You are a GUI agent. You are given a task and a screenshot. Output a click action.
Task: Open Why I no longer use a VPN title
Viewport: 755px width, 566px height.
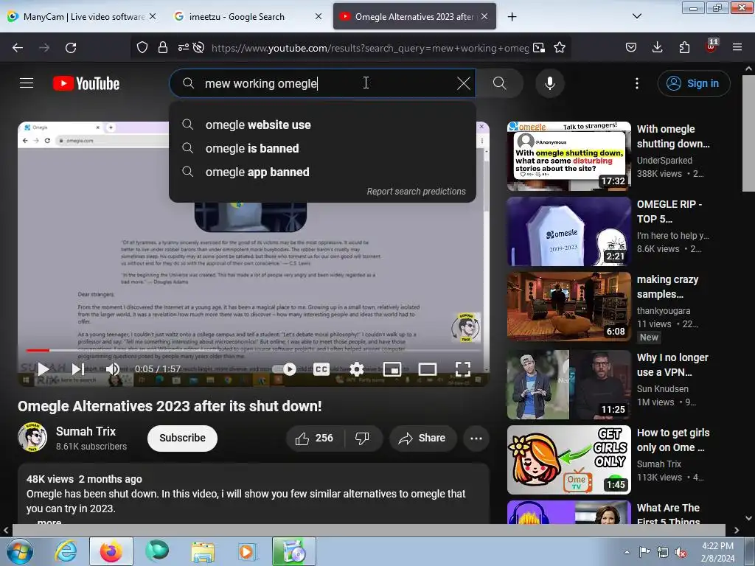click(672, 365)
